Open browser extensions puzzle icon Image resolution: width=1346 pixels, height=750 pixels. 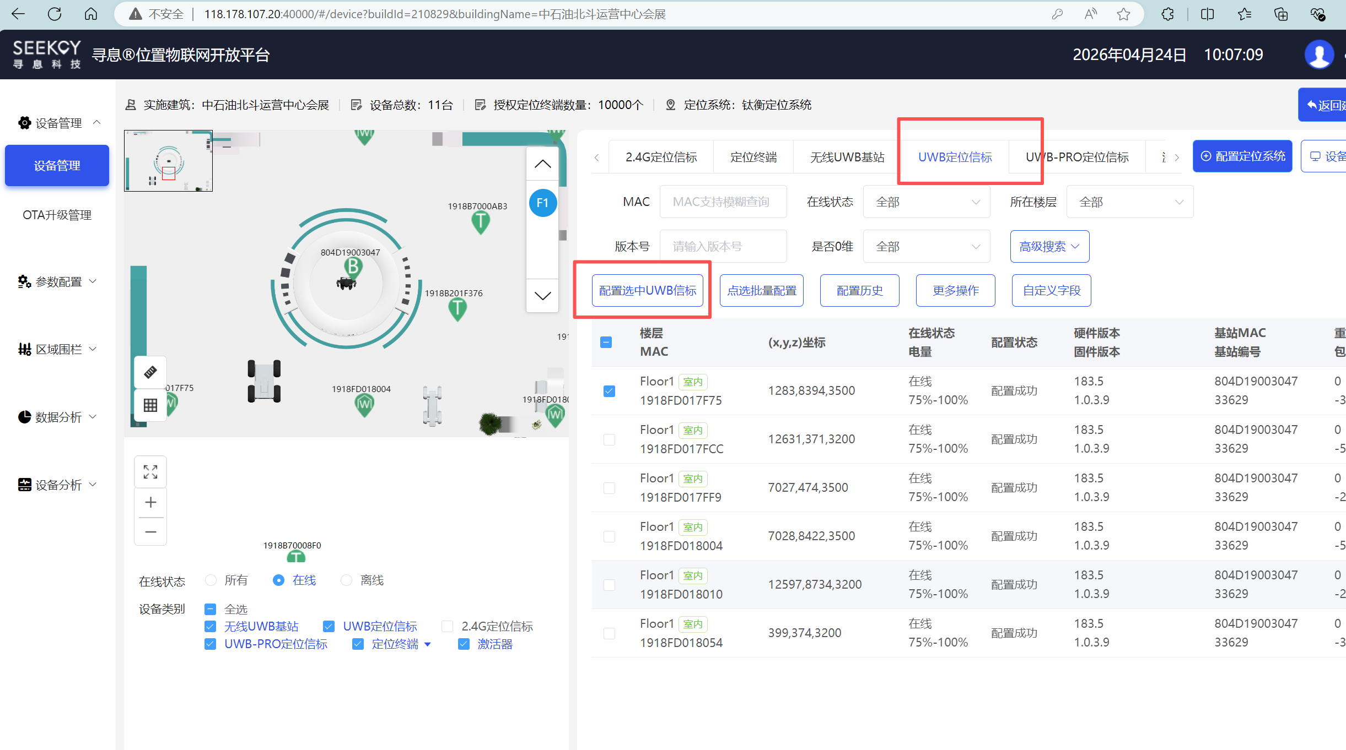(1167, 14)
